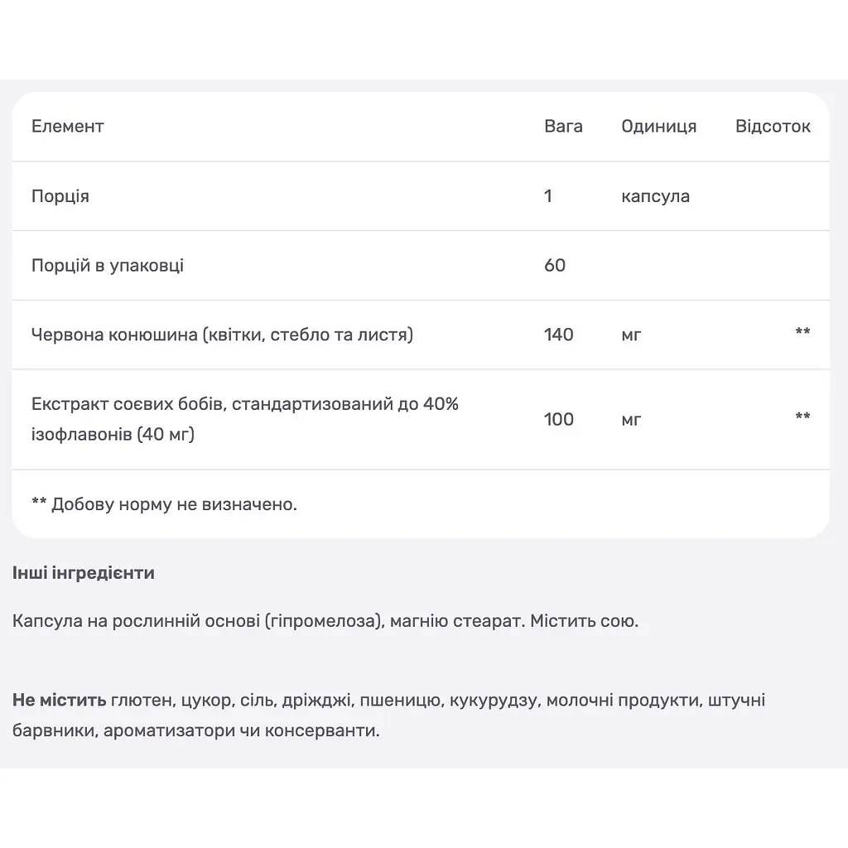Click the Елемент column header
Image resolution: width=848 pixels, height=848 pixels.
click(x=68, y=126)
